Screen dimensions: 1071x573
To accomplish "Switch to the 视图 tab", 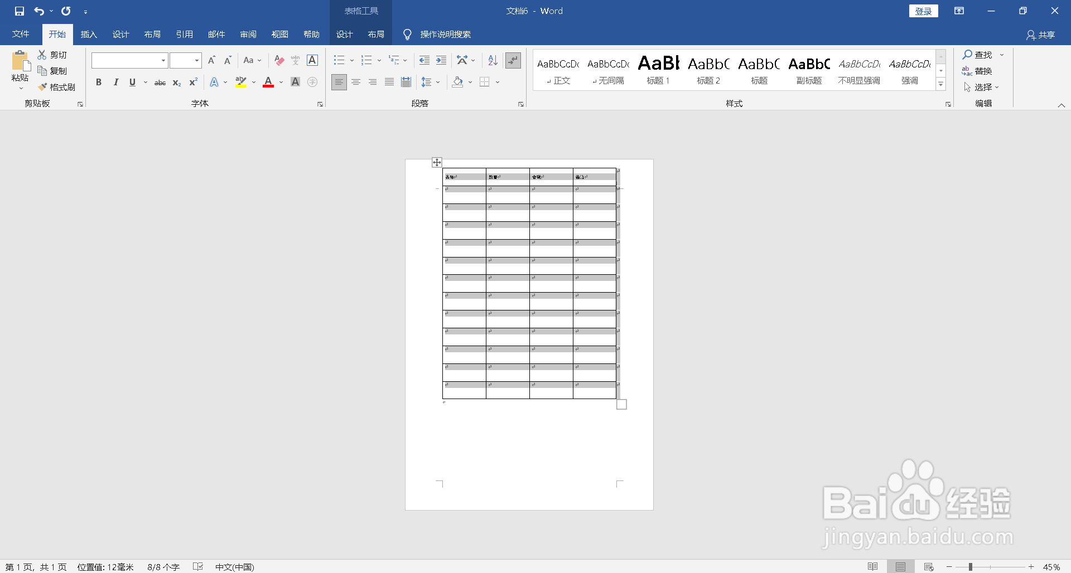I will tap(280, 35).
